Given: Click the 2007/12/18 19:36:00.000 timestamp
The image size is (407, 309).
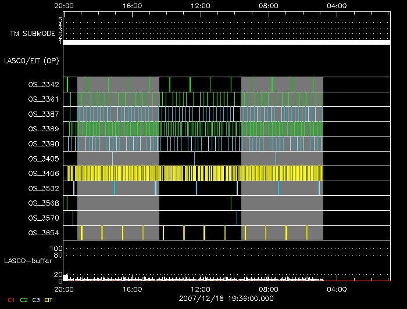Looking at the screenshot, I should pos(226,299).
